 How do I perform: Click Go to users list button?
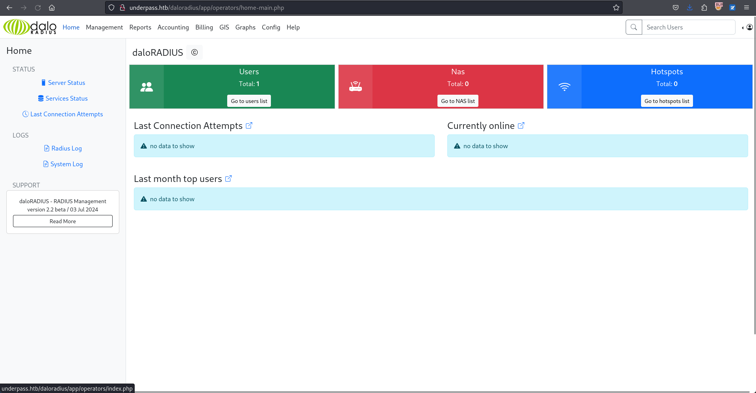[249, 101]
